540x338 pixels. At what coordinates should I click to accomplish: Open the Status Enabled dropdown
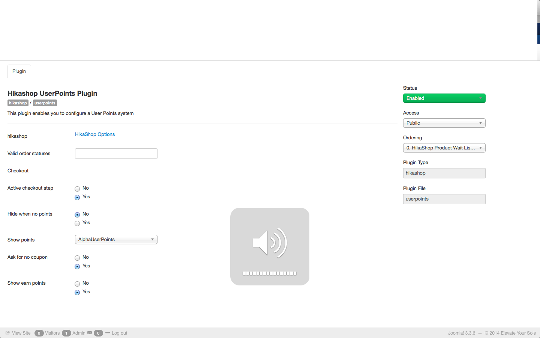click(444, 98)
